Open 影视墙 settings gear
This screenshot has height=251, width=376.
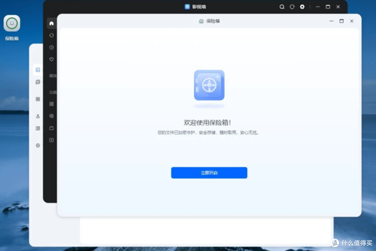(x=302, y=7)
